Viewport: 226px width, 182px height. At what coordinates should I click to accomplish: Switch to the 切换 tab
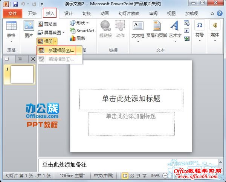point(87,14)
